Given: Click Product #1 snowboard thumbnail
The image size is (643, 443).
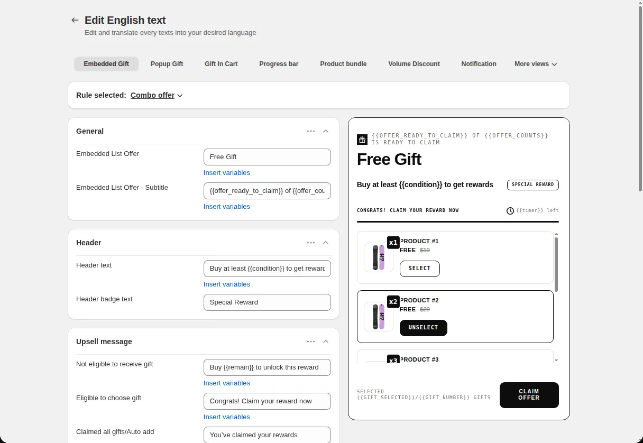Looking at the screenshot, I should 379,257.
